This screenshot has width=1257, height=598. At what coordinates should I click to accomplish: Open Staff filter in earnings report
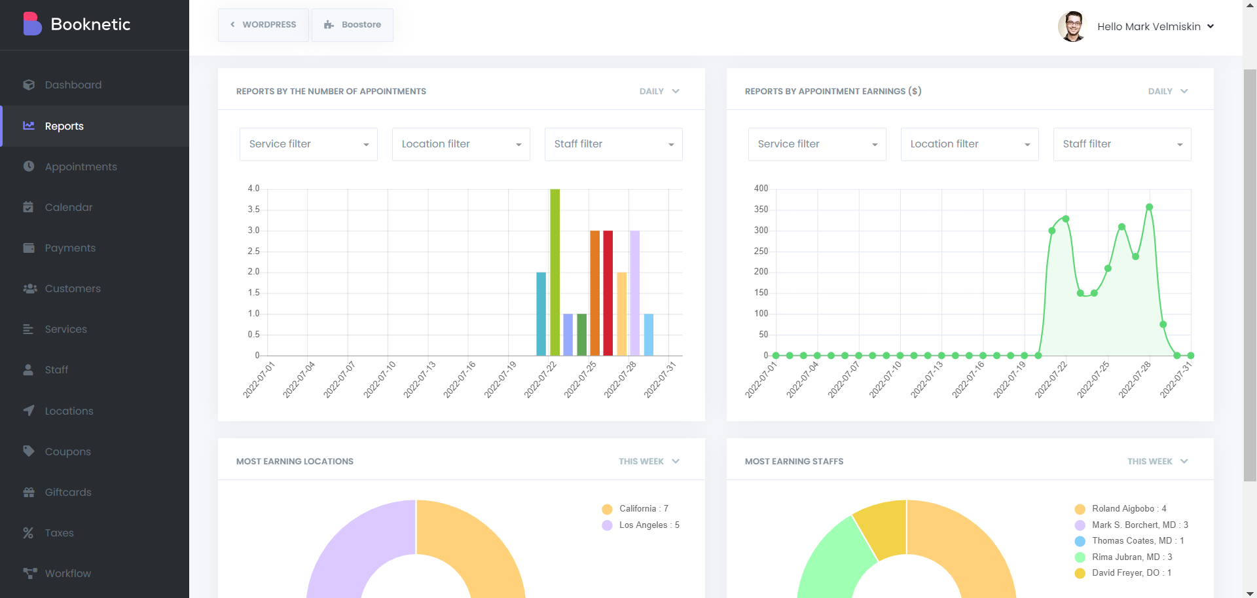click(x=1122, y=144)
